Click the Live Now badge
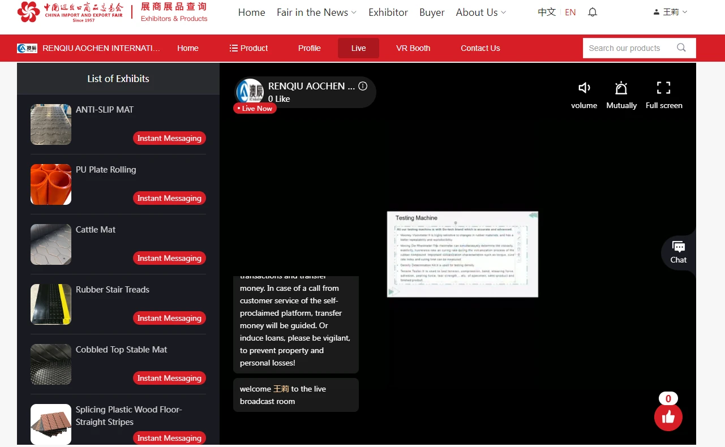The height and width of the screenshot is (447, 725). point(255,109)
